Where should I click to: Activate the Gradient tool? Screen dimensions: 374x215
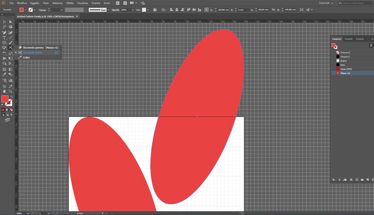point(11,70)
